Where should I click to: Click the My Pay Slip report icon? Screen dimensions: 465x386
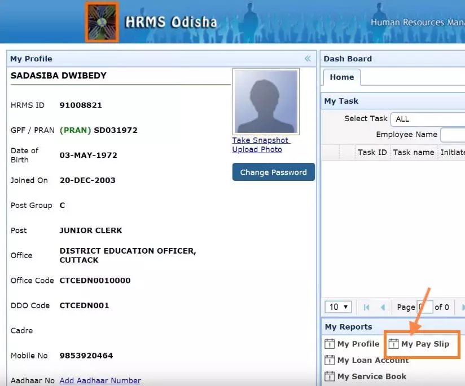tap(393, 344)
